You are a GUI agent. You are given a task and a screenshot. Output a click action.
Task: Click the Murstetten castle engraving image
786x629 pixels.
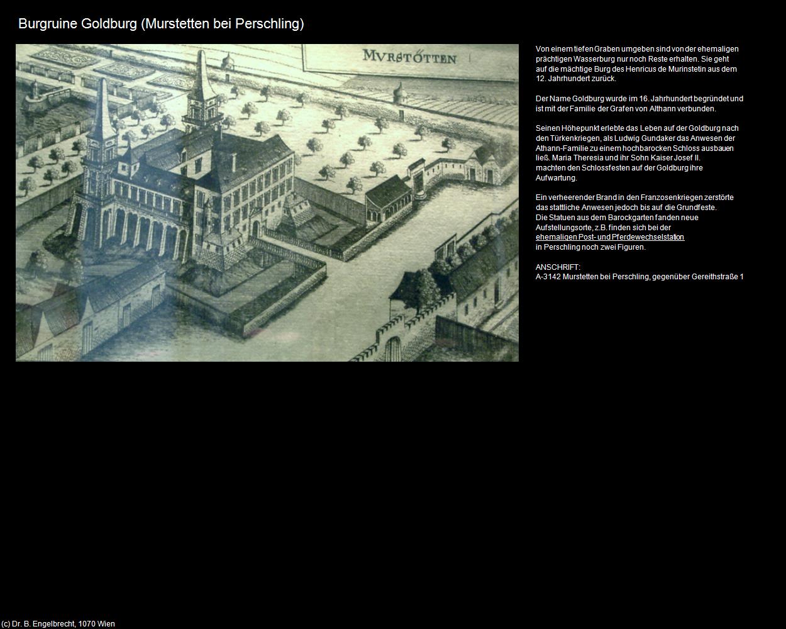[267, 203]
